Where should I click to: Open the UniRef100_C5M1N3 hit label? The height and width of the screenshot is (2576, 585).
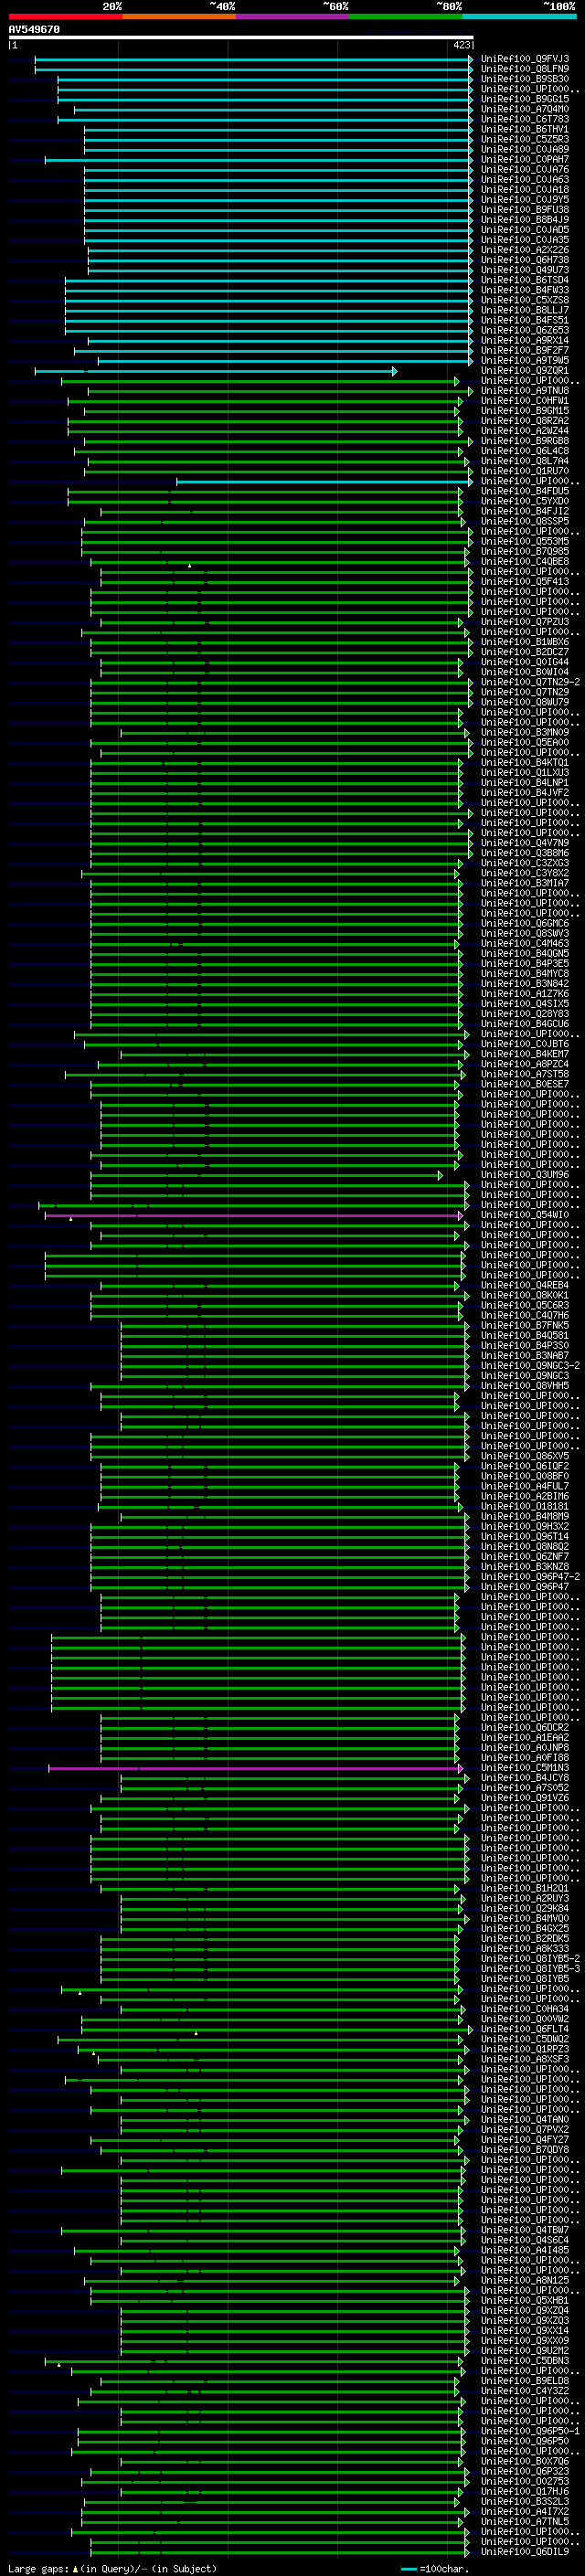click(525, 1767)
